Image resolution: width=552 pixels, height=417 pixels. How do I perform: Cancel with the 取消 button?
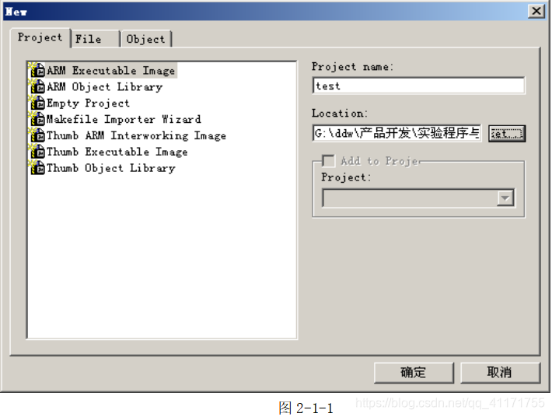tap(500, 373)
